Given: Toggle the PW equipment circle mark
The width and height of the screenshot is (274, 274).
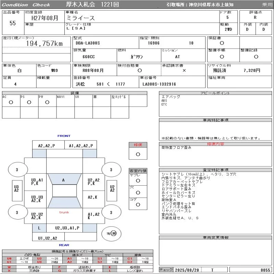Looking at the screenshot, I should 48,102.
